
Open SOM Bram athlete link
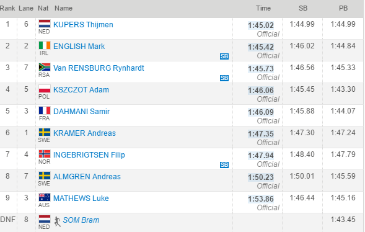click(x=81, y=220)
